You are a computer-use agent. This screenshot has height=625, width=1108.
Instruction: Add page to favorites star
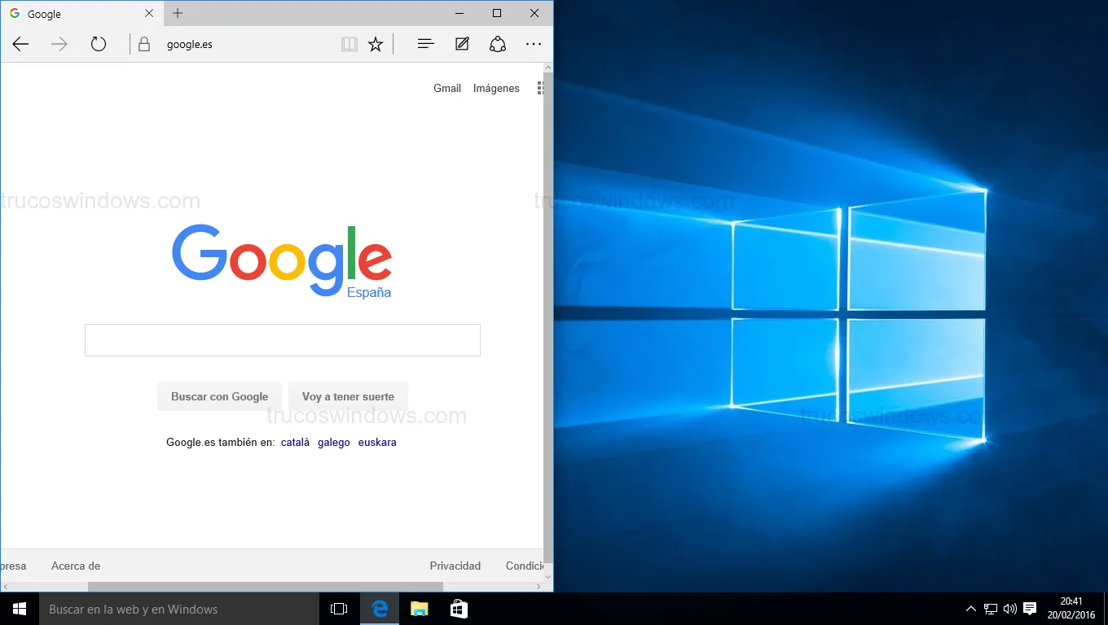[376, 45]
